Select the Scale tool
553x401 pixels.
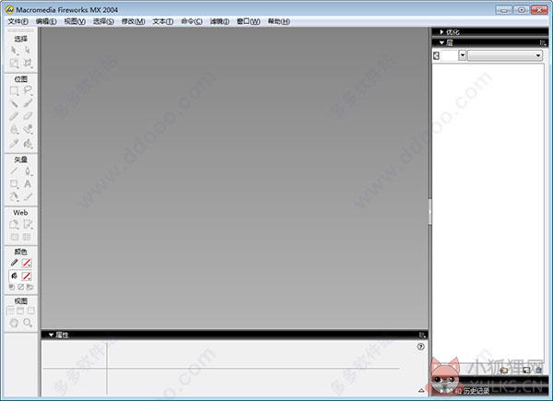14,64
